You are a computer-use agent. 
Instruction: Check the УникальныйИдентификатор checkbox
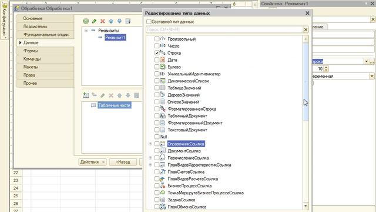click(x=157, y=74)
